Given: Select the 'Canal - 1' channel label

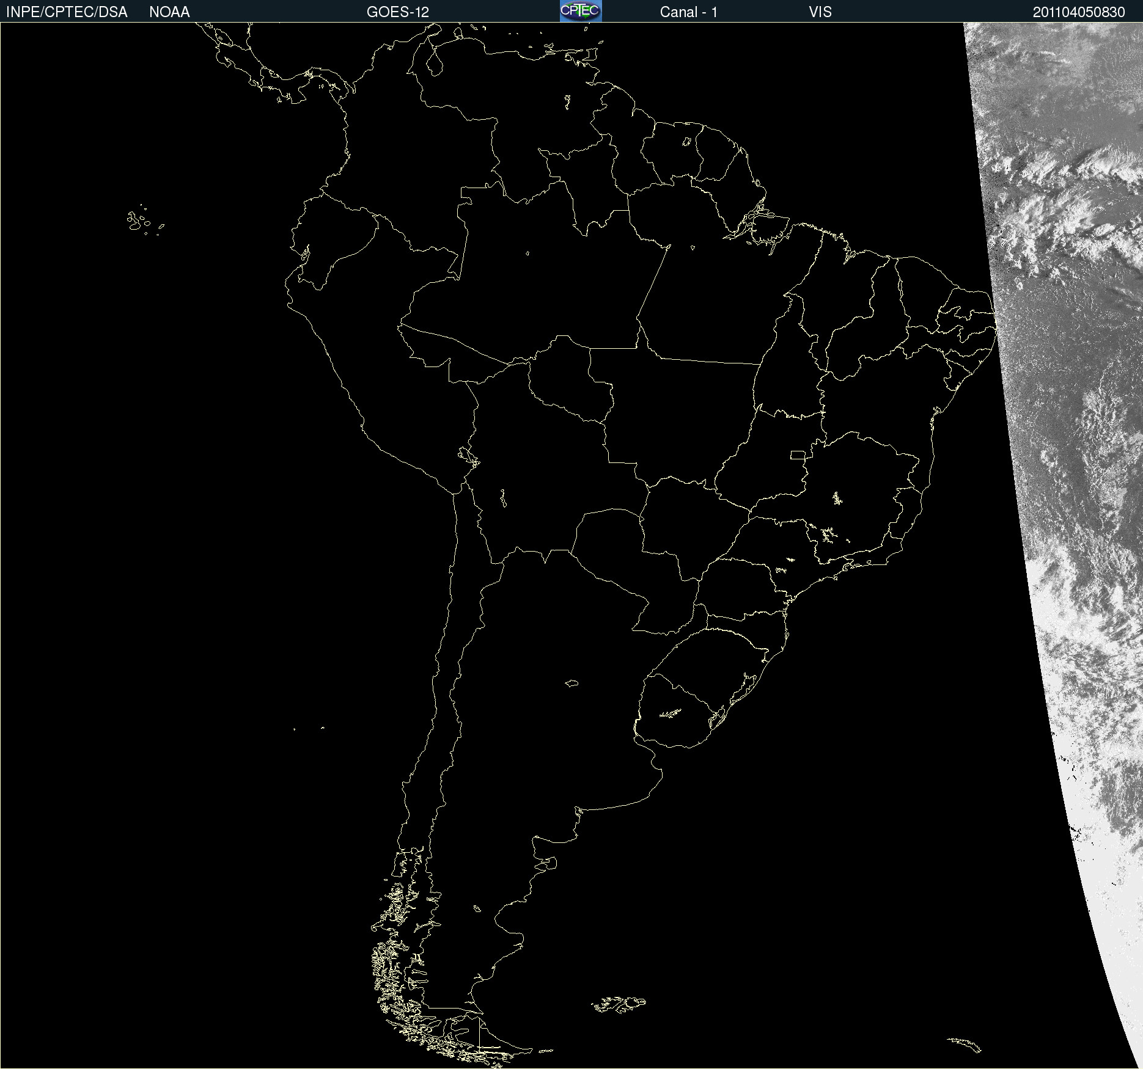Looking at the screenshot, I should (689, 12).
